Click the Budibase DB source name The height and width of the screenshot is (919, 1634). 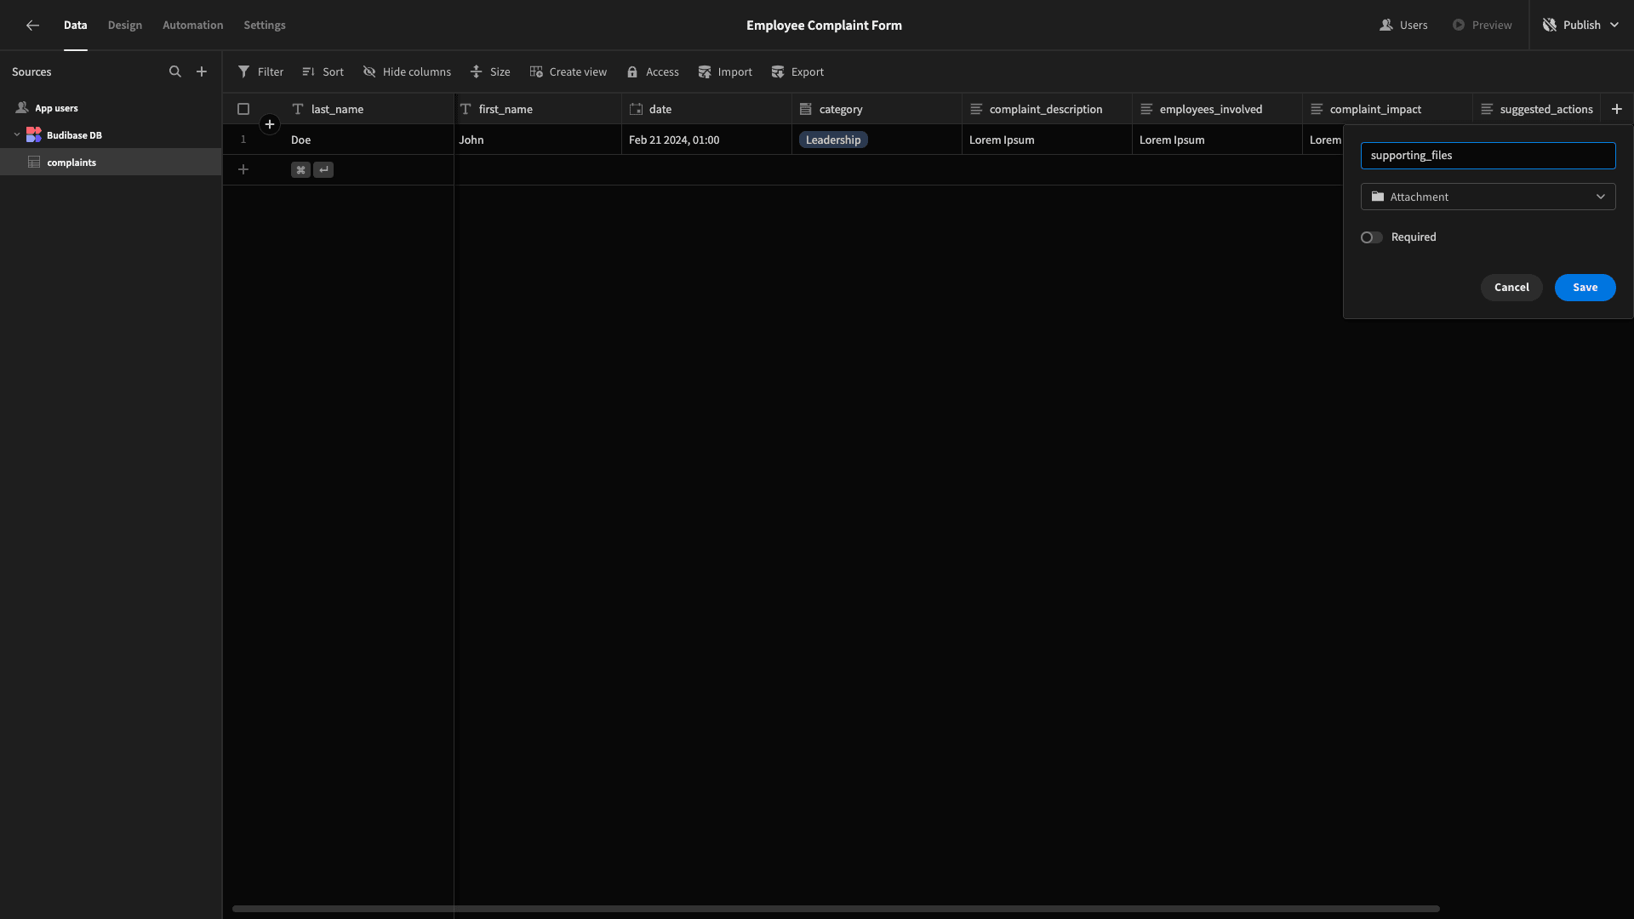(74, 135)
